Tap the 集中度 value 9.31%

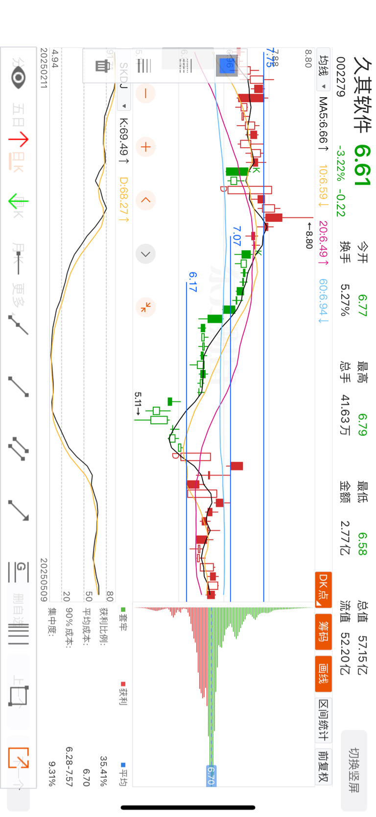pos(52,774)
